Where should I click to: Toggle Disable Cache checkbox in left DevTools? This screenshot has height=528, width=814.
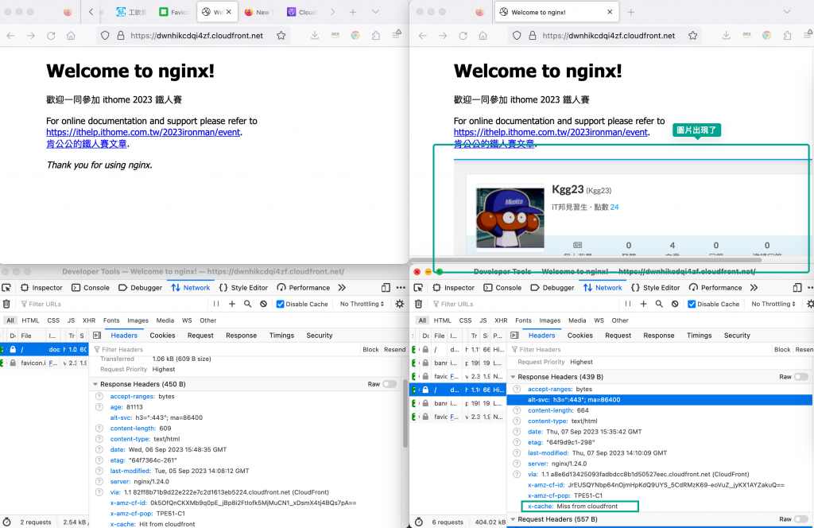[281, 305]
